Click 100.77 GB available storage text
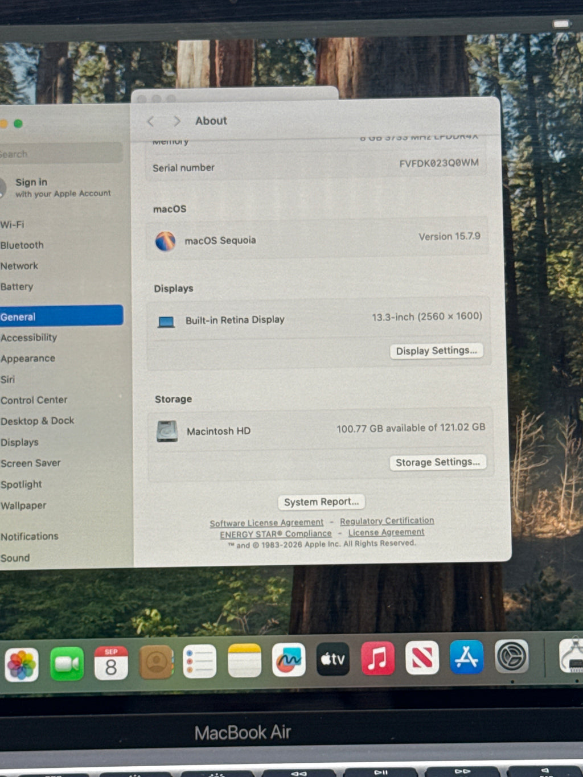The width and height of the screenshot is (583, 777). tap(410, 428)
